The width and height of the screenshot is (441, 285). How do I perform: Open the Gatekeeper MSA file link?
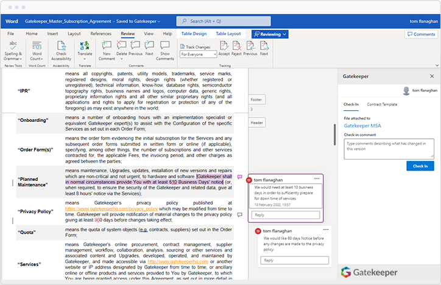[363, 125]
